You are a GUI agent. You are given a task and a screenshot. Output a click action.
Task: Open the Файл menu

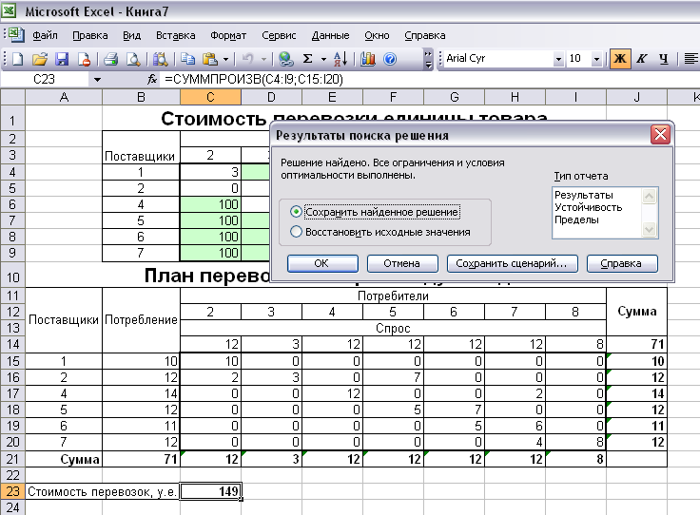45,35
